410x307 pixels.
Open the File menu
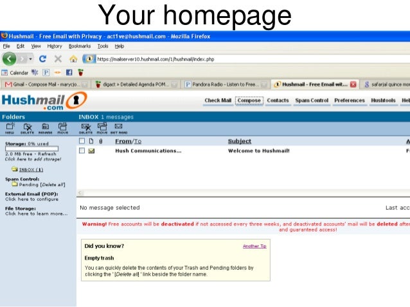(x=6, y=46)
